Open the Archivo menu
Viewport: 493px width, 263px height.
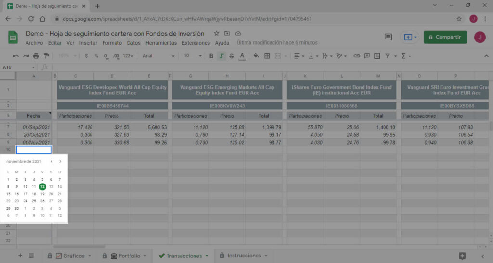tap(34, 43)
